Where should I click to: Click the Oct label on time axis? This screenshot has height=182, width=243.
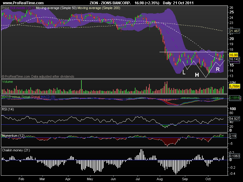(x=208, y=179)
